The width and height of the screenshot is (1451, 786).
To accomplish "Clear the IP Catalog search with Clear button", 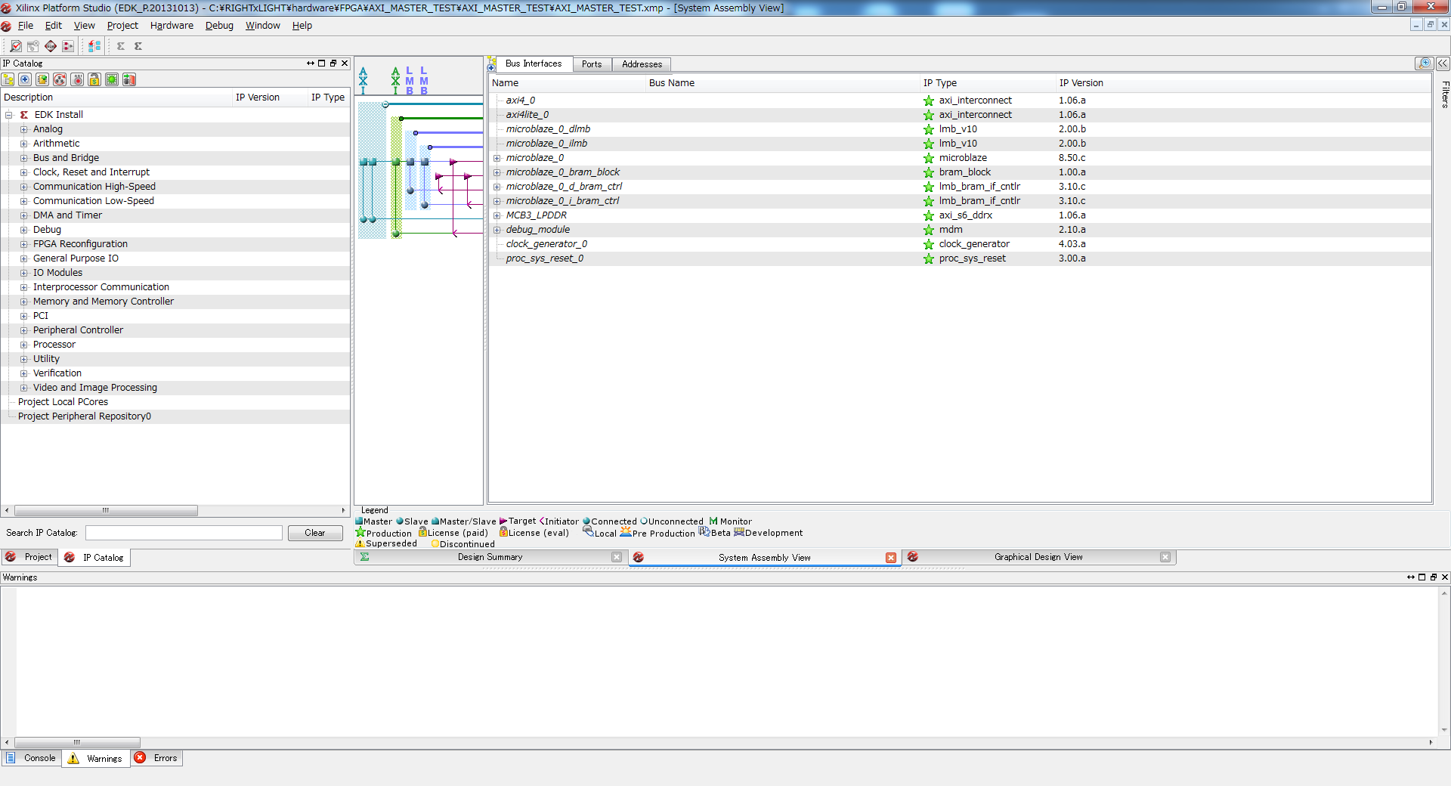I will (315, 533).
